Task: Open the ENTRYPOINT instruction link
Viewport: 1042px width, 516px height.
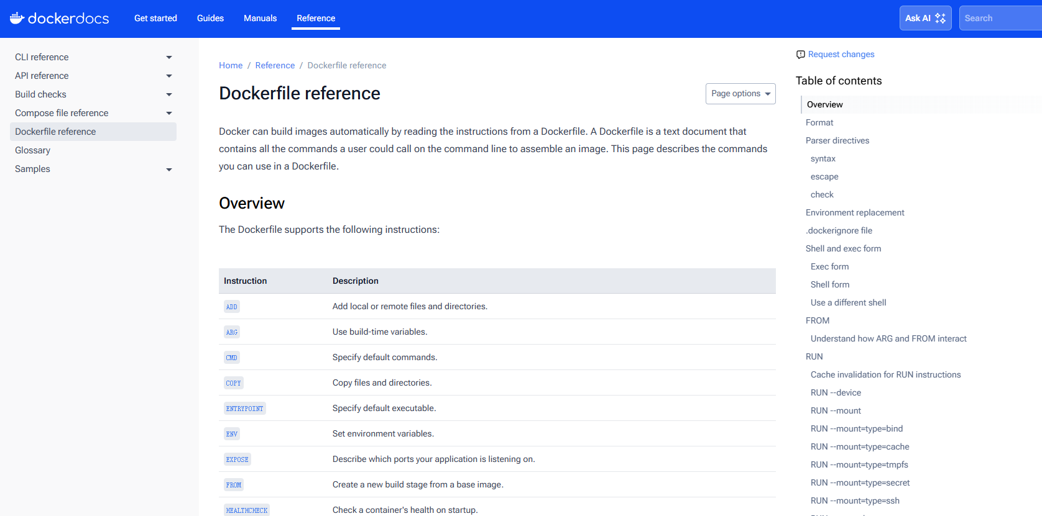Action: (245, 409)
